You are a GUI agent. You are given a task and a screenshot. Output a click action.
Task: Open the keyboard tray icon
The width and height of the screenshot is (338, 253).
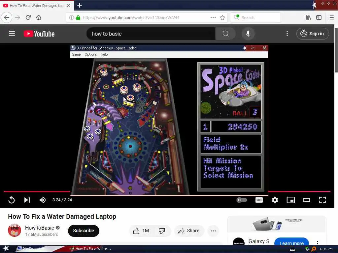tap(292, 250)
